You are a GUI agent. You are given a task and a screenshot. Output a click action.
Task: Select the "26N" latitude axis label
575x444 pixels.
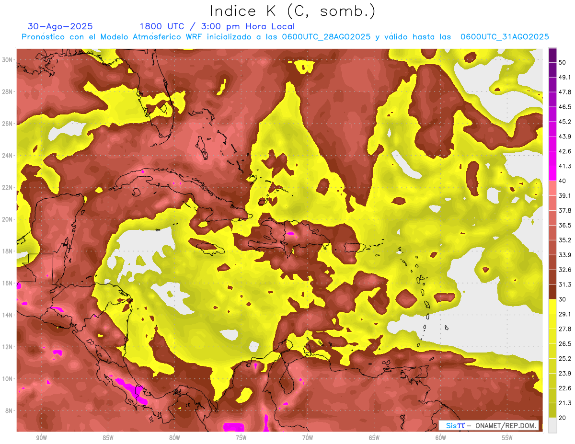coord(7,124)
